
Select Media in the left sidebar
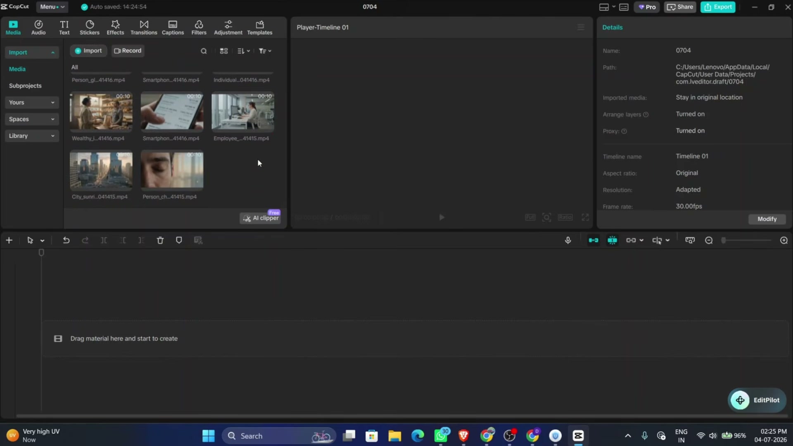tap(17, 69)
